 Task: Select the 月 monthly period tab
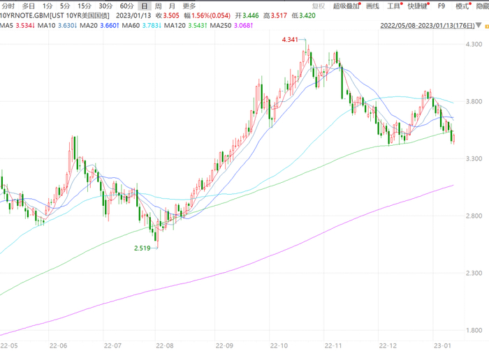coord(172,6)
